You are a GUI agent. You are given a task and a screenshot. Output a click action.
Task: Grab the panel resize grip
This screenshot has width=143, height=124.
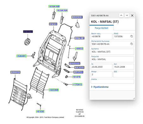click(134, 98)
